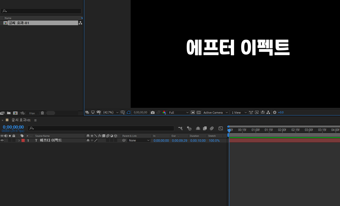Sort Project panel by Name column
The height and width of the screenshot is (206, 340).
[8, 18]
